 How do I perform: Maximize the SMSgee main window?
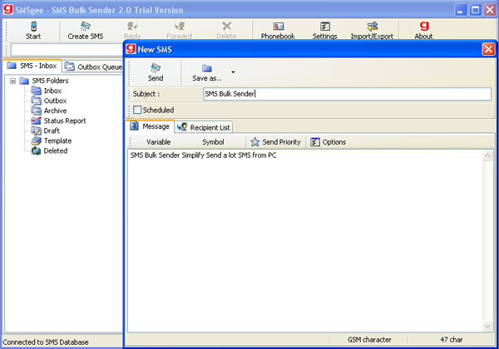(475, 10)
